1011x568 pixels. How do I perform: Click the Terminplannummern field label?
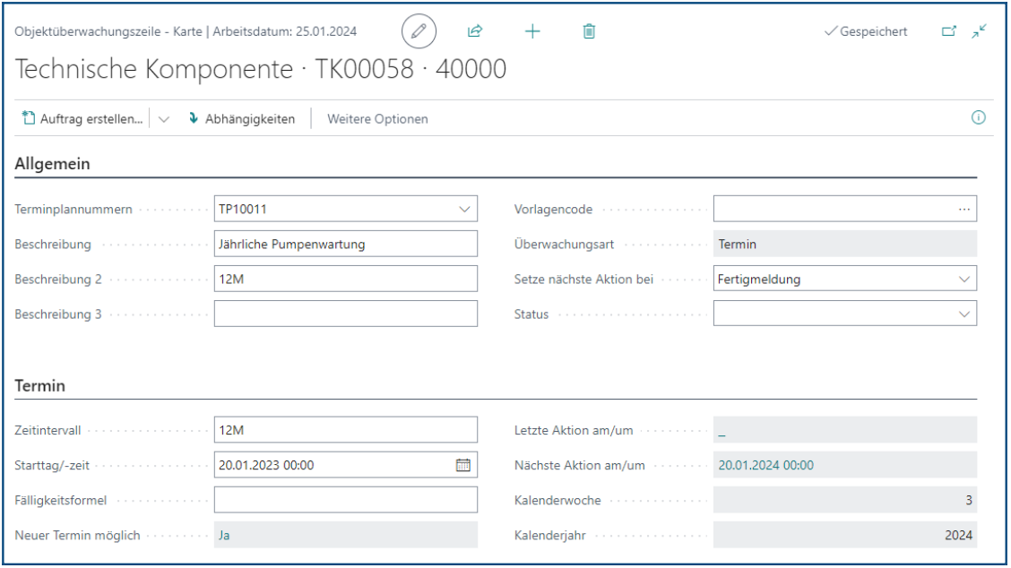pos(73,210)
